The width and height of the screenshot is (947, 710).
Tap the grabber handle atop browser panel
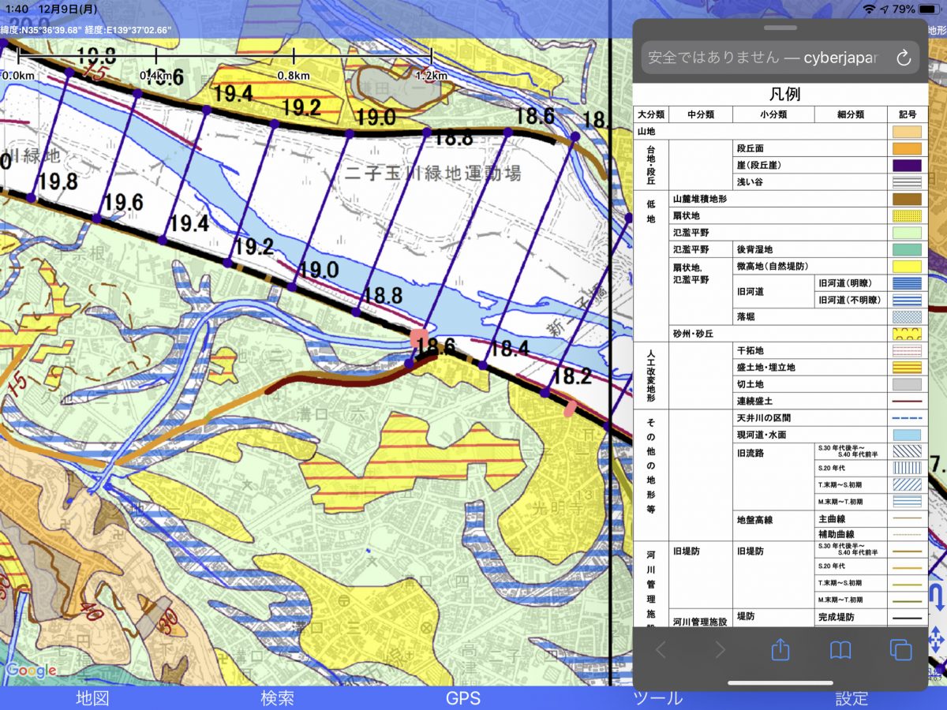780,28
